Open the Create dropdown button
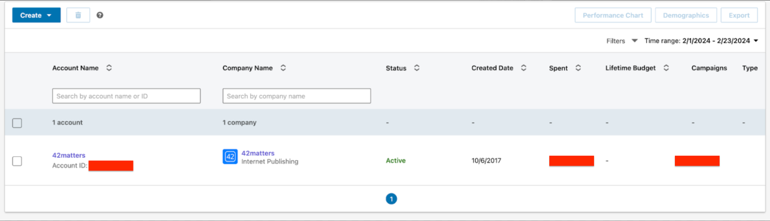 [x=36, y=15]
